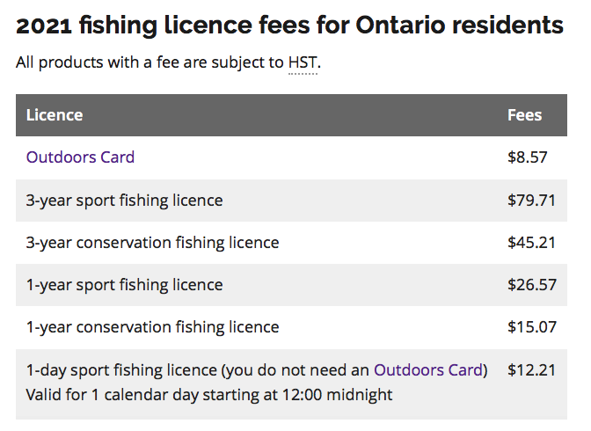The height and width of the screenshot is (431, 591).
Task: Click the 2021 fishing licence fees heading
Action: point(289,26)
